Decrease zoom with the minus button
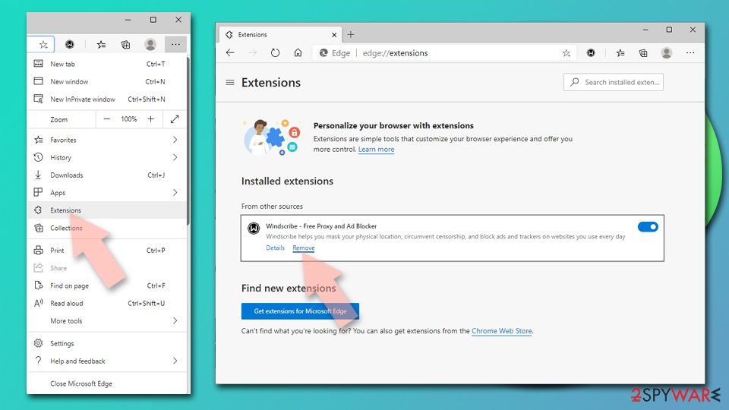Screen dimensions: 729x410 coord(106,119)
